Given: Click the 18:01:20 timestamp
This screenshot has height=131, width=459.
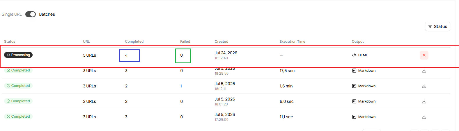Looking at the screenshot, I should pyautogui.click(x=221, y=104).
